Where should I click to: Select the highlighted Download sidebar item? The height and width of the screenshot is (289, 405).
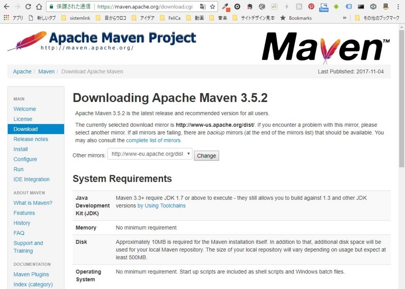pos(36,129)
